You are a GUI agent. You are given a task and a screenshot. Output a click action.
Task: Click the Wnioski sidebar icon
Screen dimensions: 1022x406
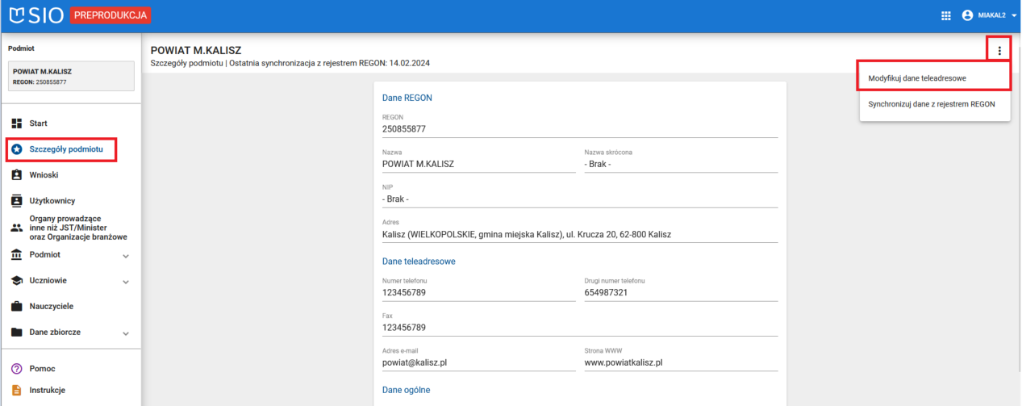pos(17,174)
